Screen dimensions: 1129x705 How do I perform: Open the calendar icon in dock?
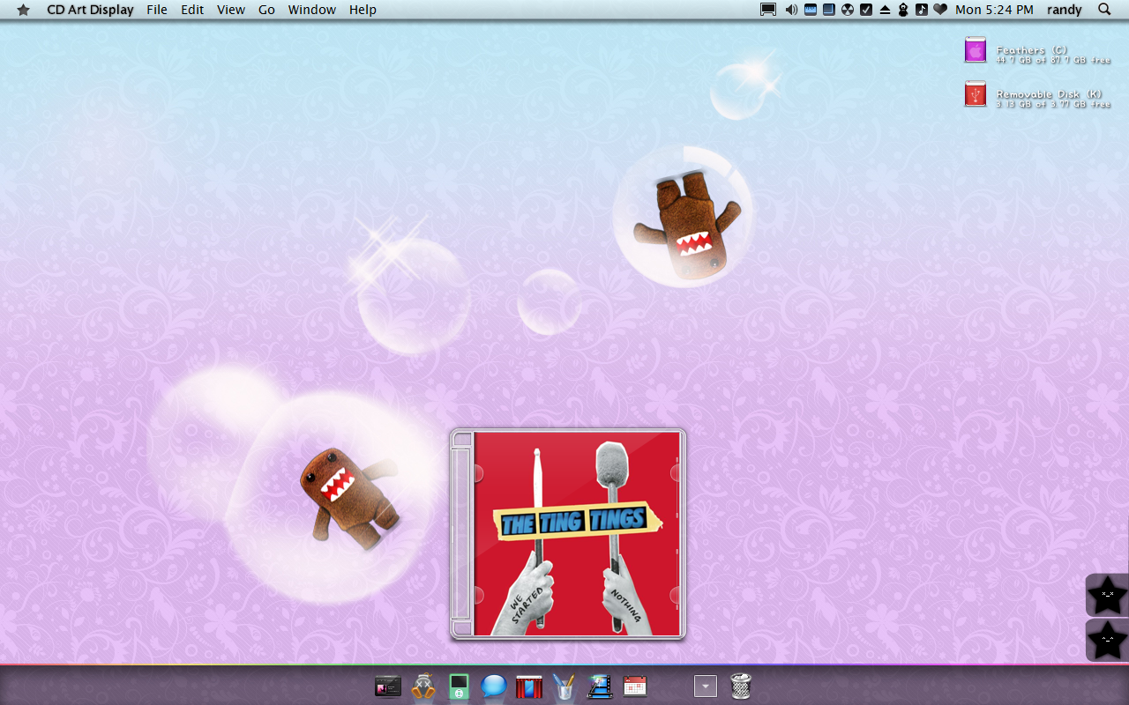(635, 686)
